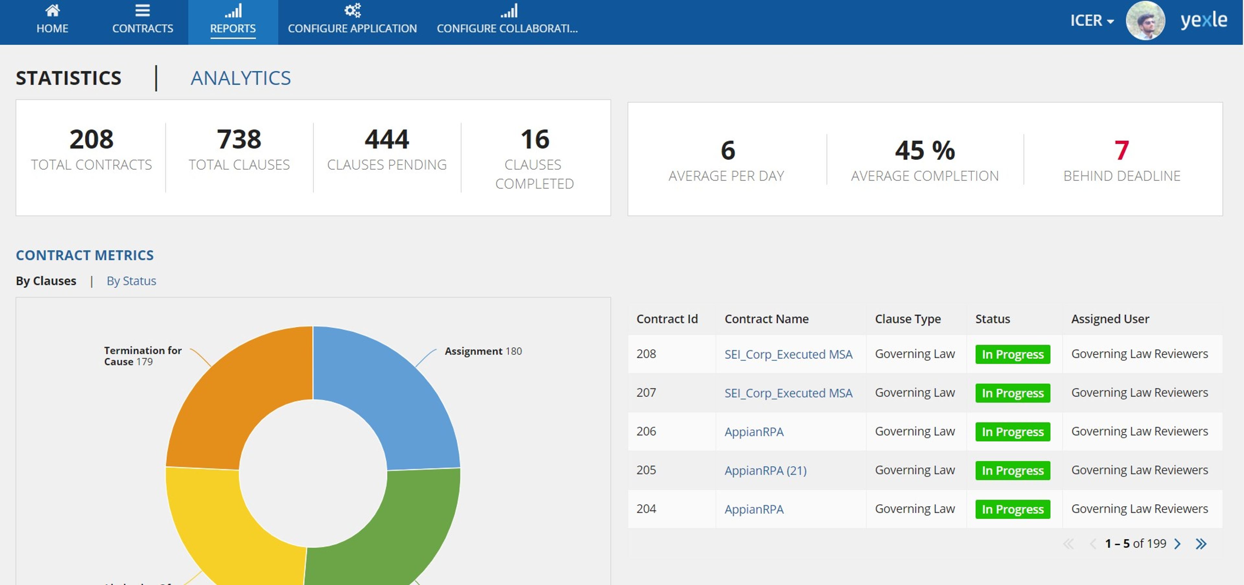Select the REPORTS menu item

point(233,22)
